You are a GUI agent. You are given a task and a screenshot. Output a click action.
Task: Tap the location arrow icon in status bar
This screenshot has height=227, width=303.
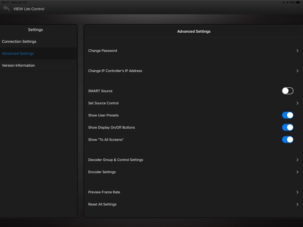pos(287,2)
